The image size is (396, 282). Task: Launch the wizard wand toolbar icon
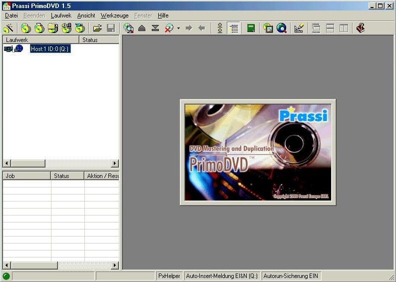tap(8, 28)
